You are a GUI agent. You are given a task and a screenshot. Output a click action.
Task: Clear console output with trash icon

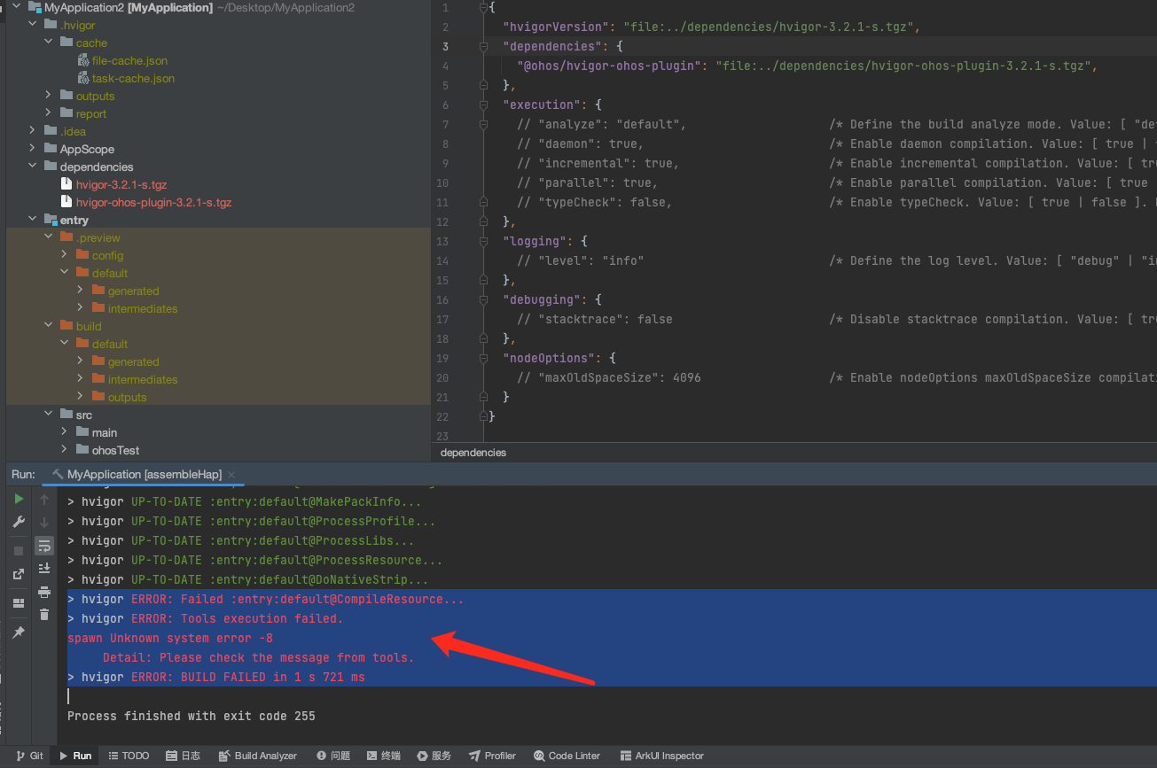coord(44,615)
